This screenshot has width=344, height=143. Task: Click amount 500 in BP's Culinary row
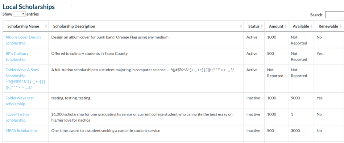click(270, 54)
